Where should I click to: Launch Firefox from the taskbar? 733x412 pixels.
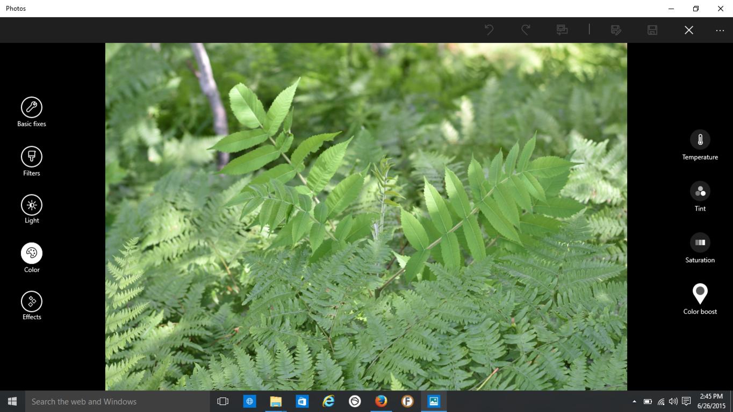[381, 401]
